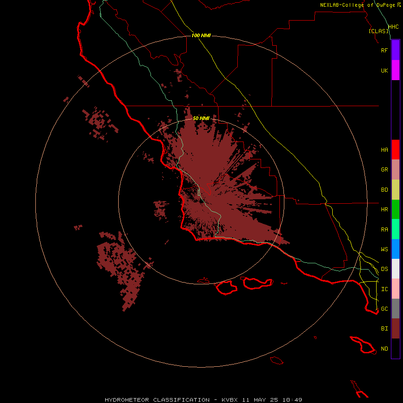Click the 100 NMI range ring label
Screen dimensions: 403x403
(x=201, y=35)
